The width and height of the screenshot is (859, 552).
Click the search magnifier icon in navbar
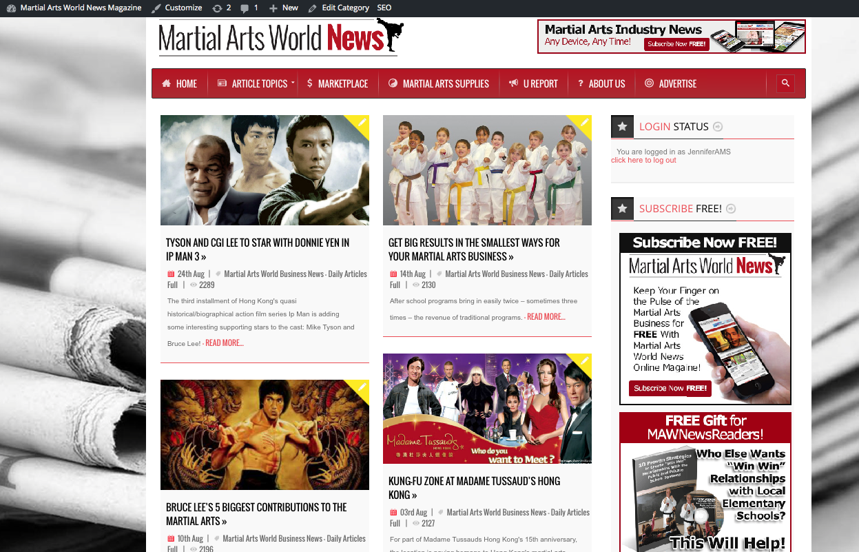point(785,83)
